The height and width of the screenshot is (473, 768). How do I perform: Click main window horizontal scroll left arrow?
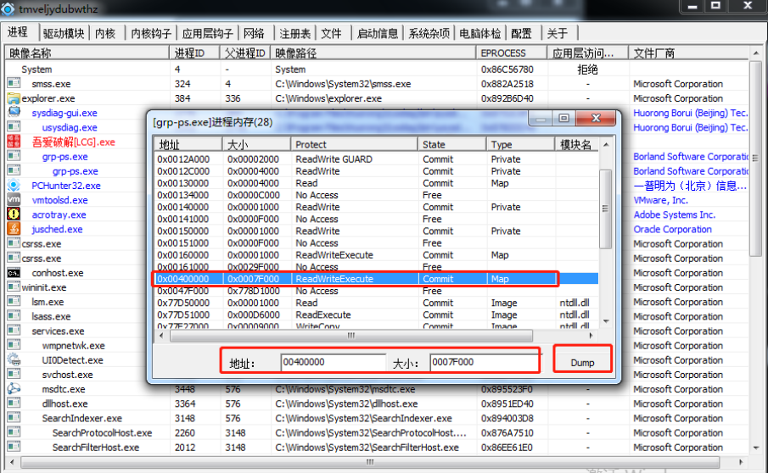coord(12,462)
